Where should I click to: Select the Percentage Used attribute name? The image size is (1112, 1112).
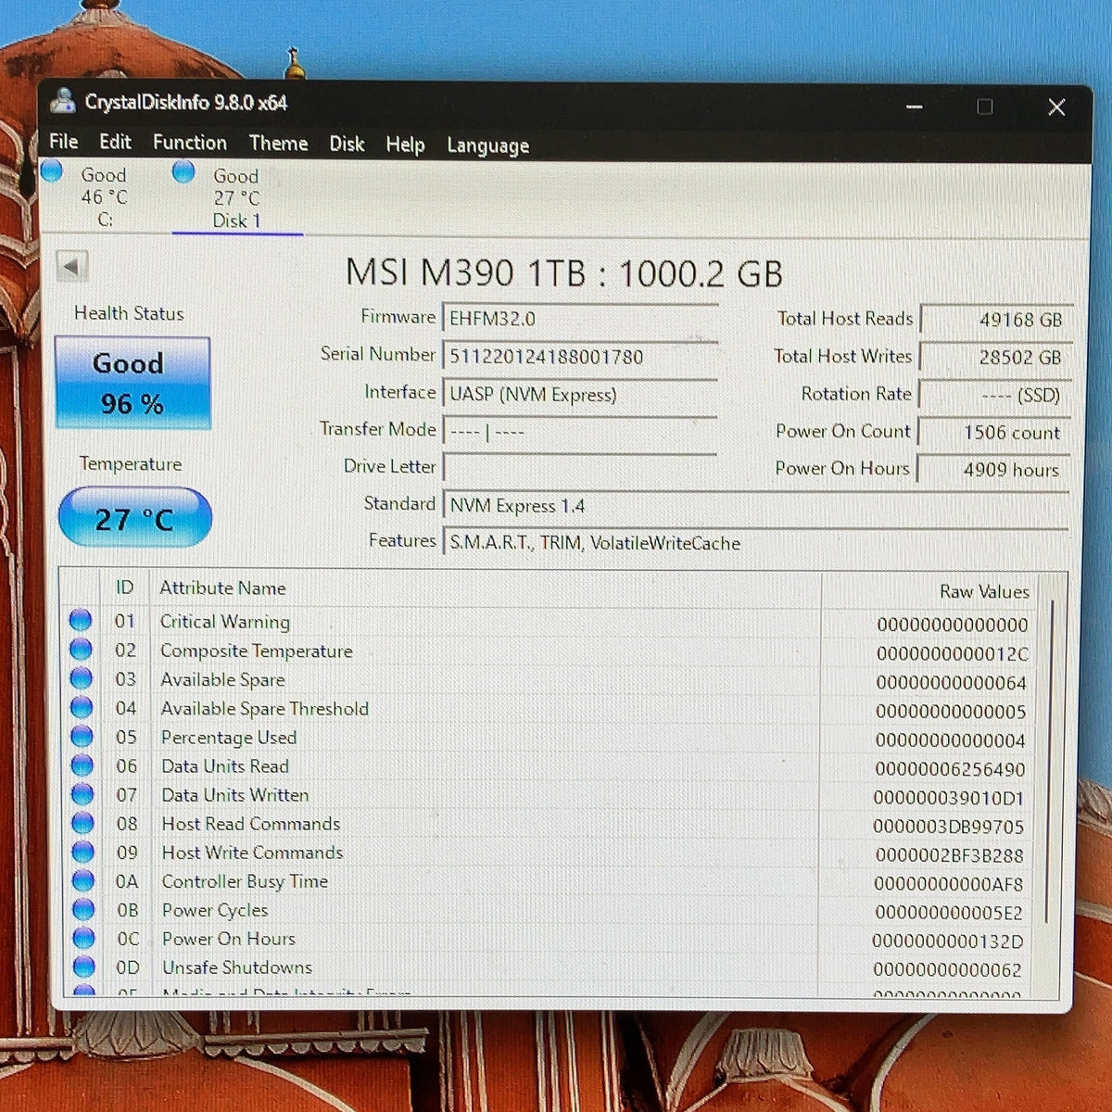click(229, 738)
